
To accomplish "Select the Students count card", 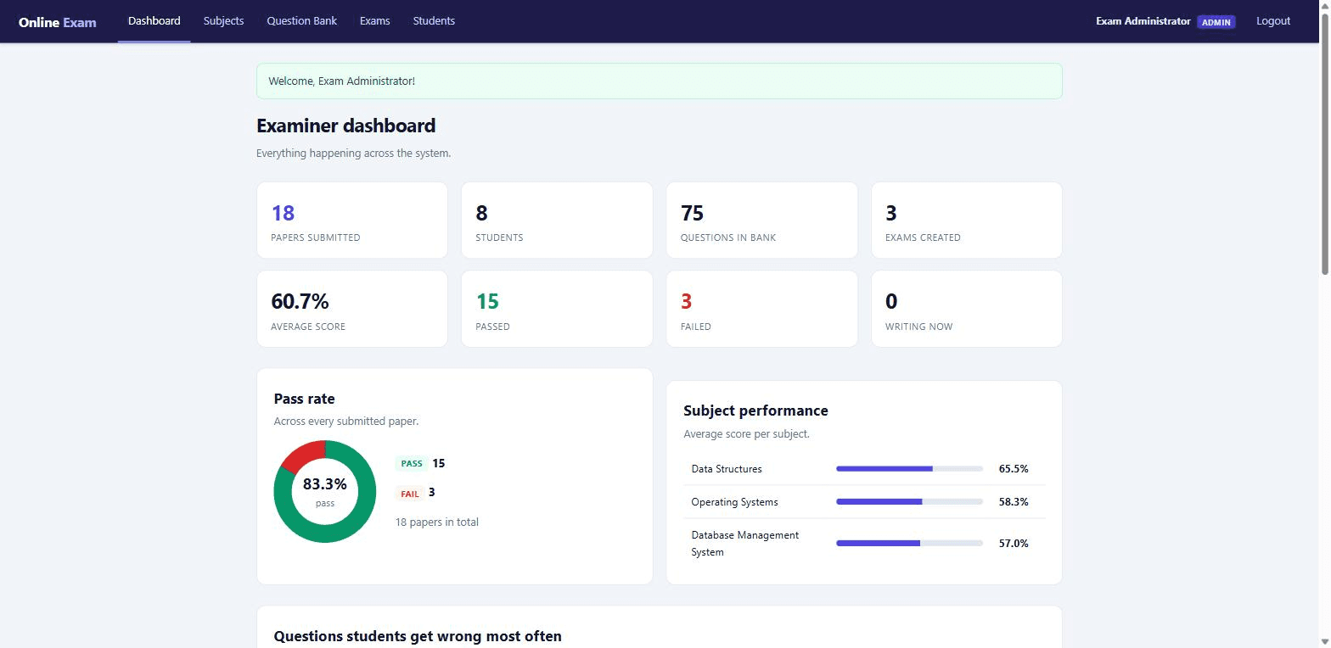I will (557, 221).
